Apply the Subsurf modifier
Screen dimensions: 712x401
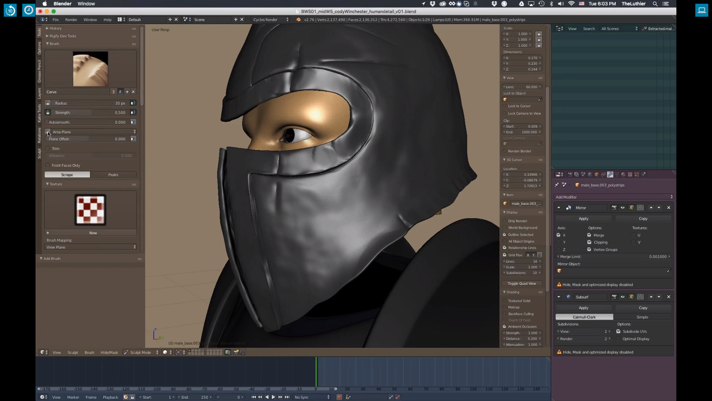click(583, 308)
